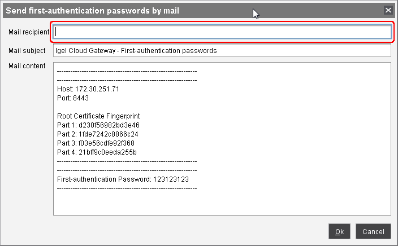
Task: Click the Mail content label
Action: coord(27,66)
